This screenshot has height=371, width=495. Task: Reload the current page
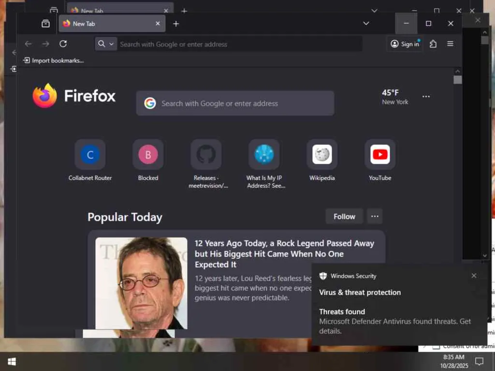pos(63,44)
